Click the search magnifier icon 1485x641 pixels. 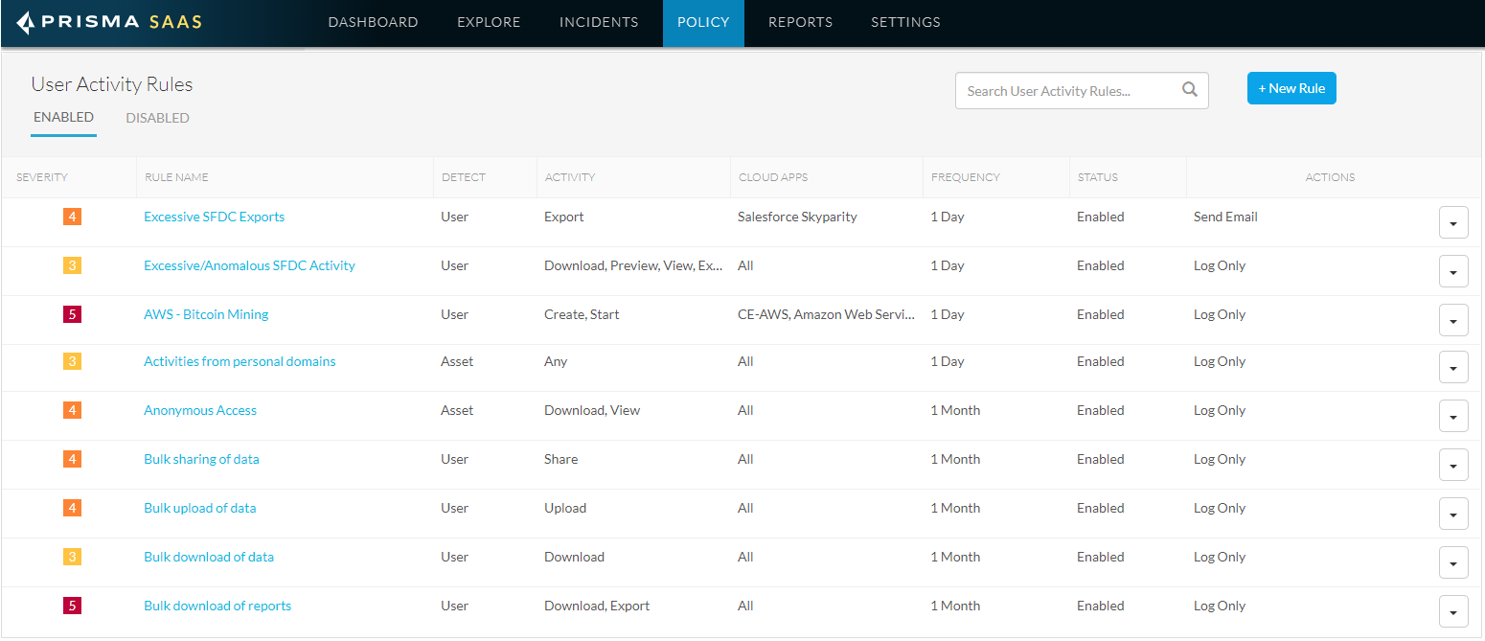1189,90
